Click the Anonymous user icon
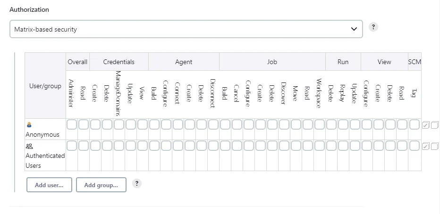 (x=29, y=124)
